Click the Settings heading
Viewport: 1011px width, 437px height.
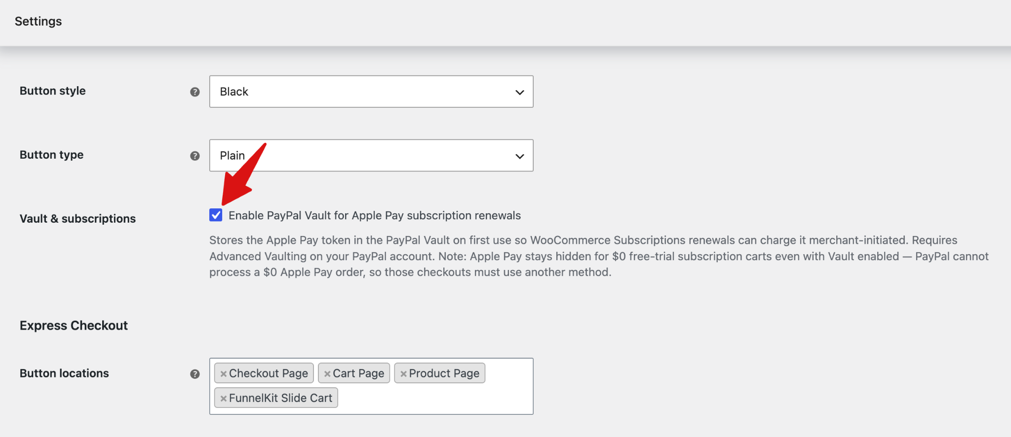point(38,21)
